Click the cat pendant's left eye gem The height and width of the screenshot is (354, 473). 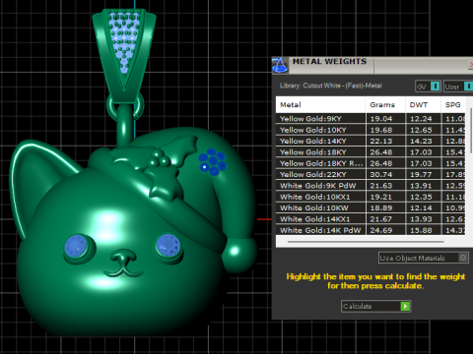tap(77, 247)
